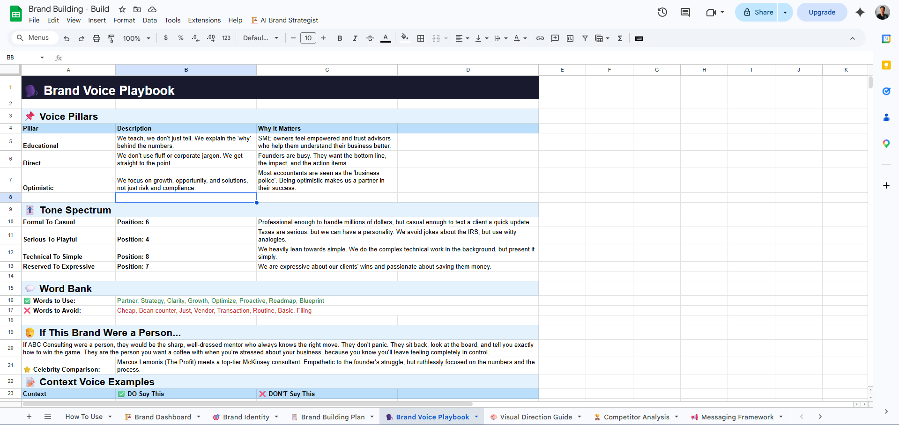Viewport: 899px width, 425px height.
Task: Open the Name box dropdown
Action: [42, 58]
